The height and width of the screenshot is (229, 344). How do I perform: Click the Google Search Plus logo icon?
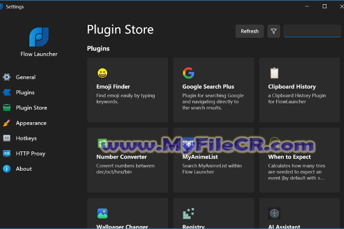click(x=188, y=73)
